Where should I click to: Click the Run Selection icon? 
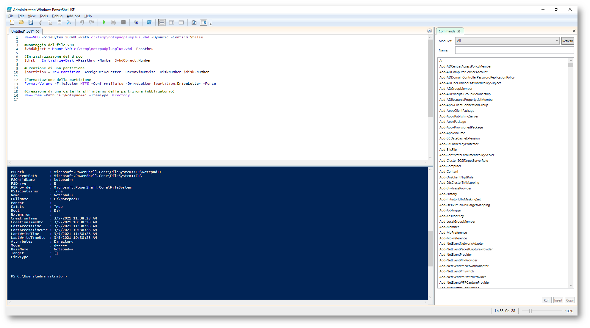click(x=113, y=22)
